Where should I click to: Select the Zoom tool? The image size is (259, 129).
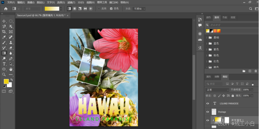tap(4, 74)
